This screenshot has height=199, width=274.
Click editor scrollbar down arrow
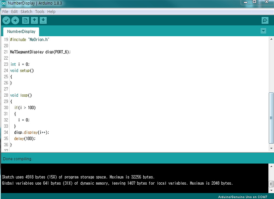pyautogui.click(x=271, y=148)
